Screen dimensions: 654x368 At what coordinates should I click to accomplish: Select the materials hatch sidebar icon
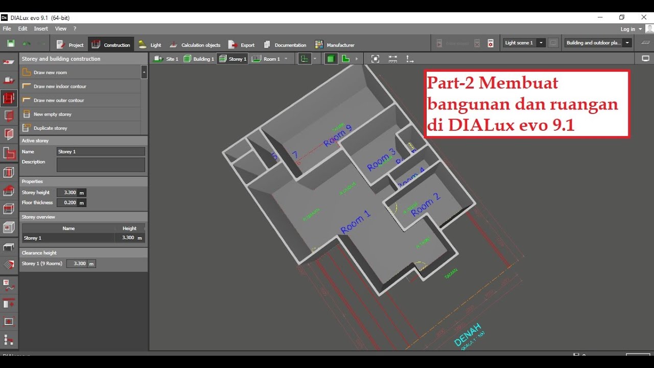pyautogui.click(x=9, y=265)
